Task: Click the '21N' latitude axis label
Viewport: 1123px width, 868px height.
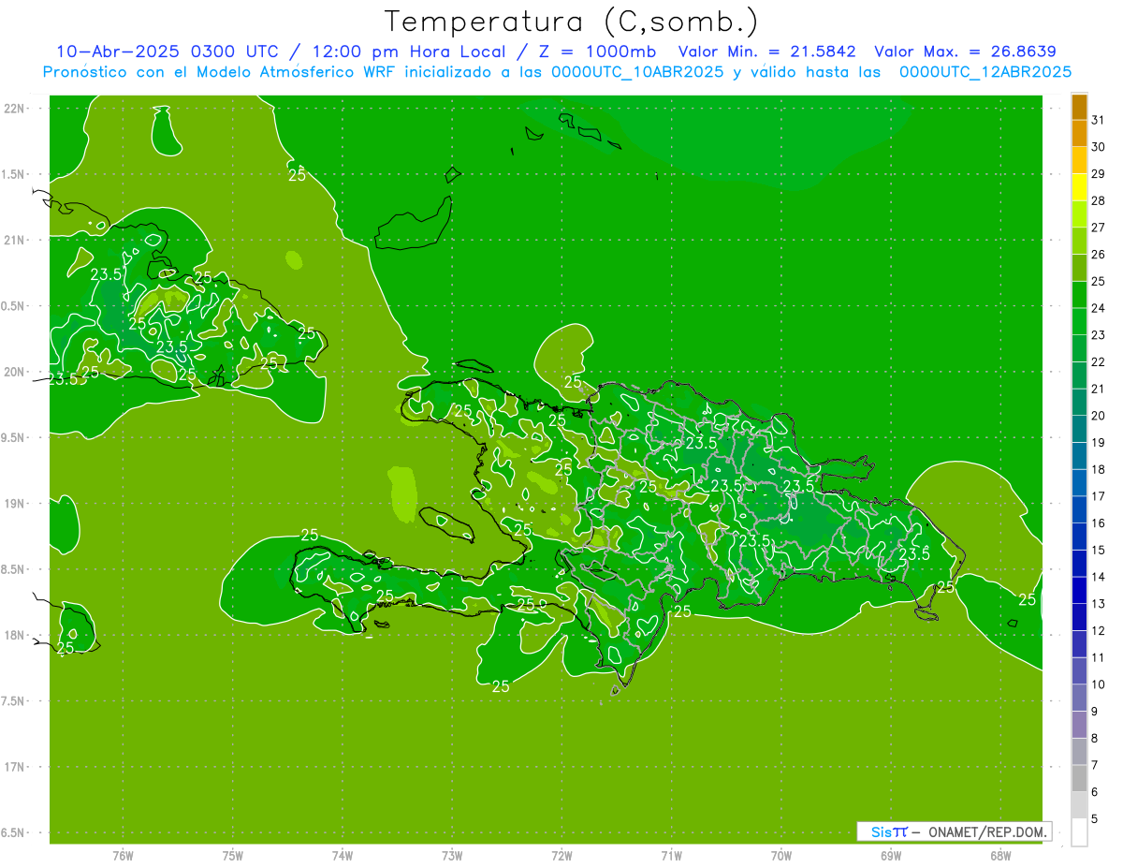Action: pyautogui.click(x=15, y=240)
